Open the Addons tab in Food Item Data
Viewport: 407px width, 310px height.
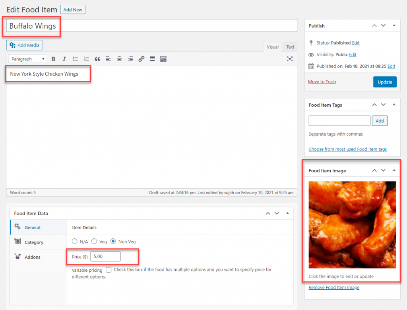click(39, 257)
